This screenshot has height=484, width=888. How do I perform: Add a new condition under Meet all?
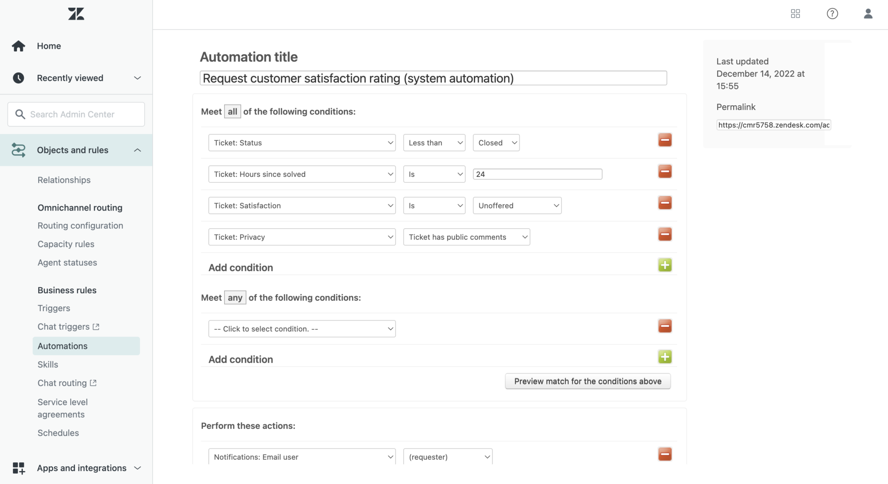coord(665,265)
